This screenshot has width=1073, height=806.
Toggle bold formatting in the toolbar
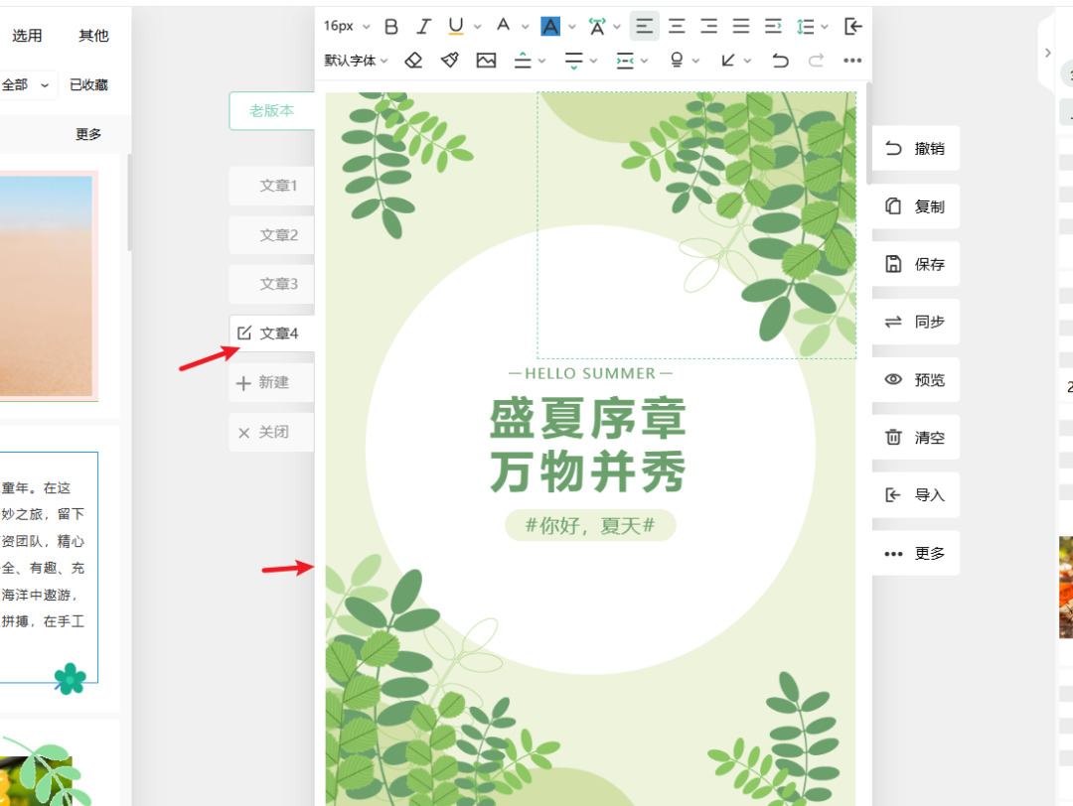391,27
